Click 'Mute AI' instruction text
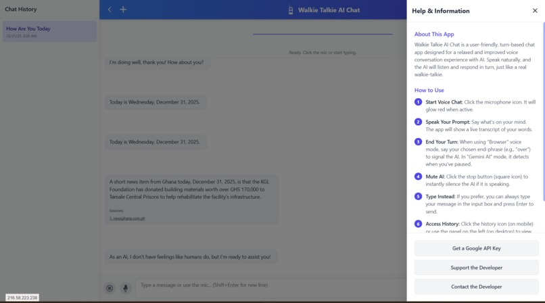 coord(477,180)
